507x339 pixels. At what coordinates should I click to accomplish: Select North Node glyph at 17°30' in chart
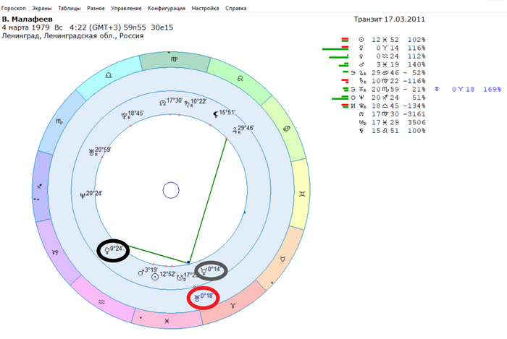pos(162,103)
